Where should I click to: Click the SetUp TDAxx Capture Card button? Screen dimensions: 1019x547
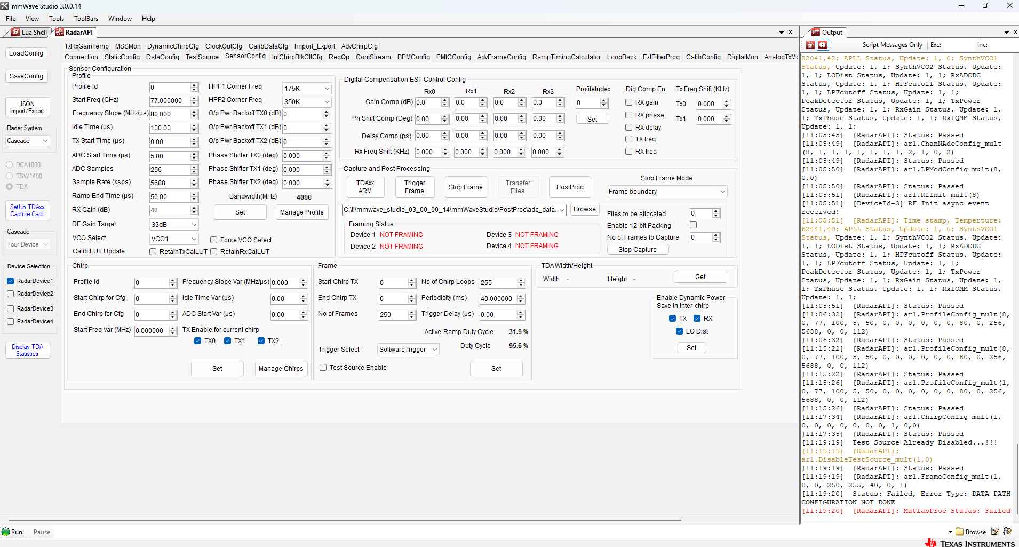[x=27, y=211]
